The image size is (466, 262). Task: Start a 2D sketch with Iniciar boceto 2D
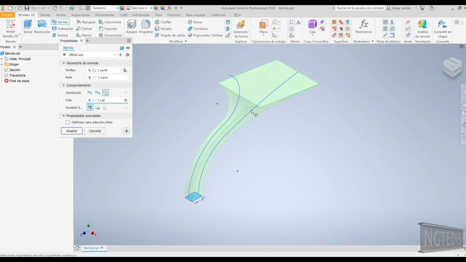11,29
